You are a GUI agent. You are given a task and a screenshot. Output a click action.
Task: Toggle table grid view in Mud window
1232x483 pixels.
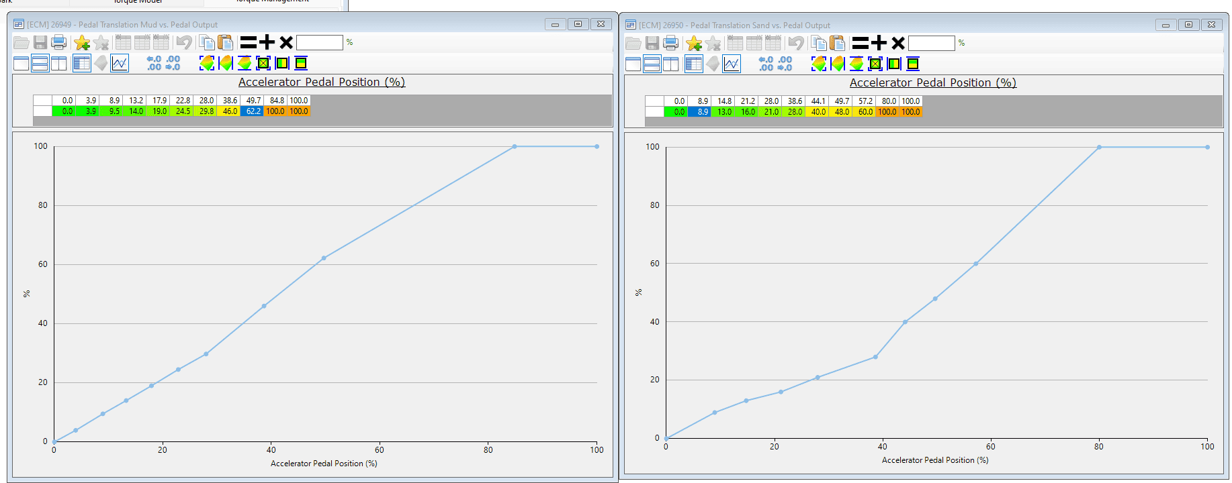click(82, 64)
